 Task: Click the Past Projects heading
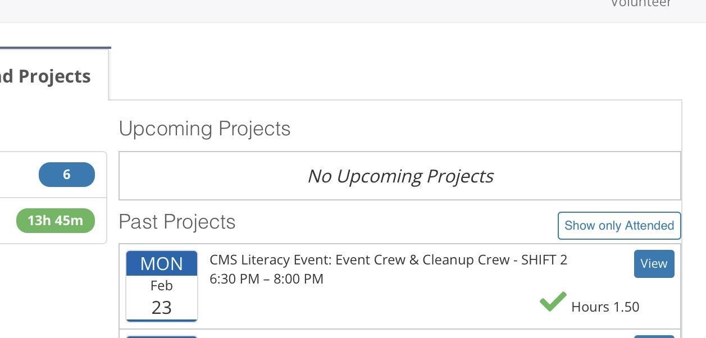(177, 222)
